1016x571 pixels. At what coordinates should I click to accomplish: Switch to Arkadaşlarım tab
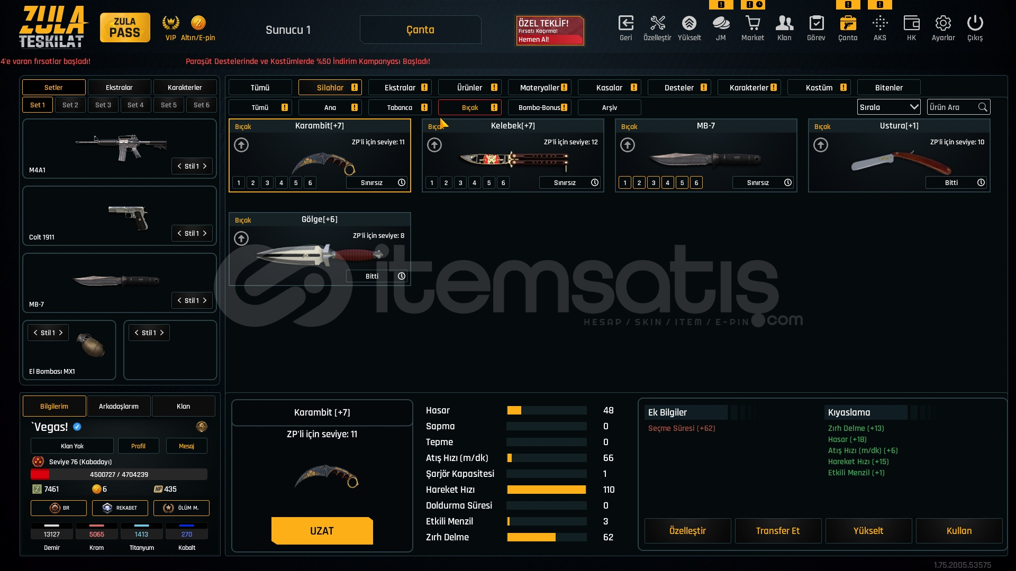pos(119,406)
